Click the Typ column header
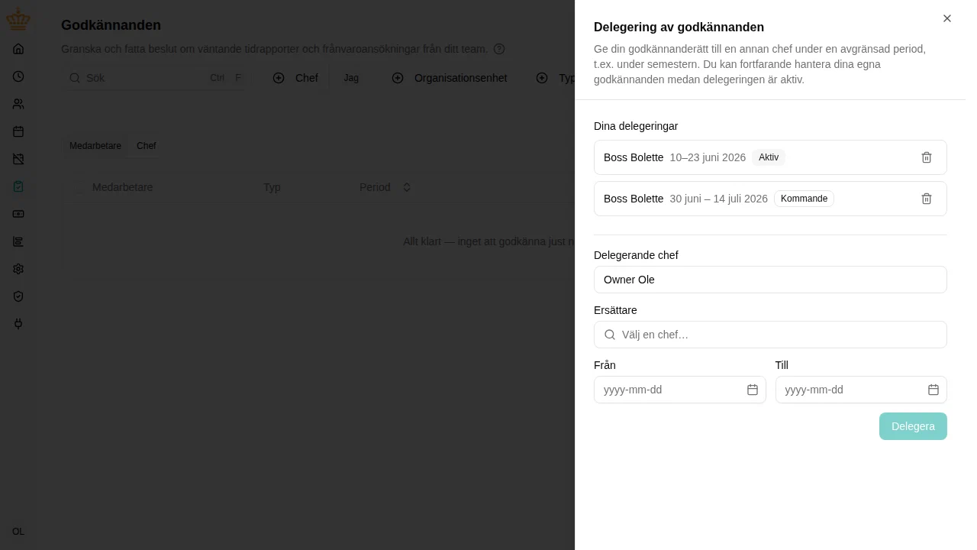The height and width of the screenshot is (550, 977). pyautogui.click(x=272, y=187)
